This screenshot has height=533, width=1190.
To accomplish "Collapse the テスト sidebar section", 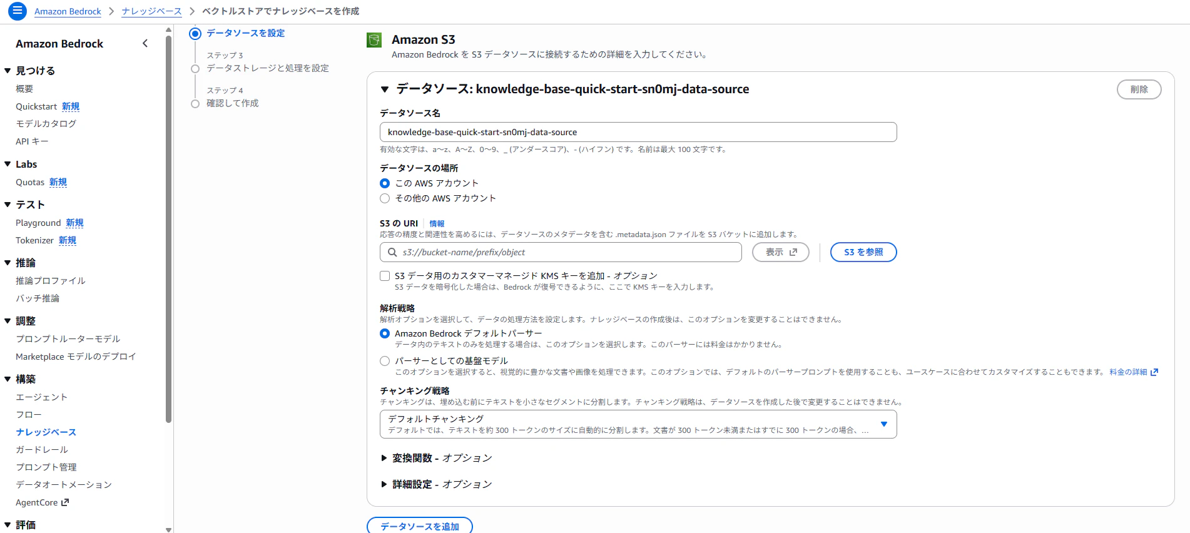I will (x=8, y=205).
